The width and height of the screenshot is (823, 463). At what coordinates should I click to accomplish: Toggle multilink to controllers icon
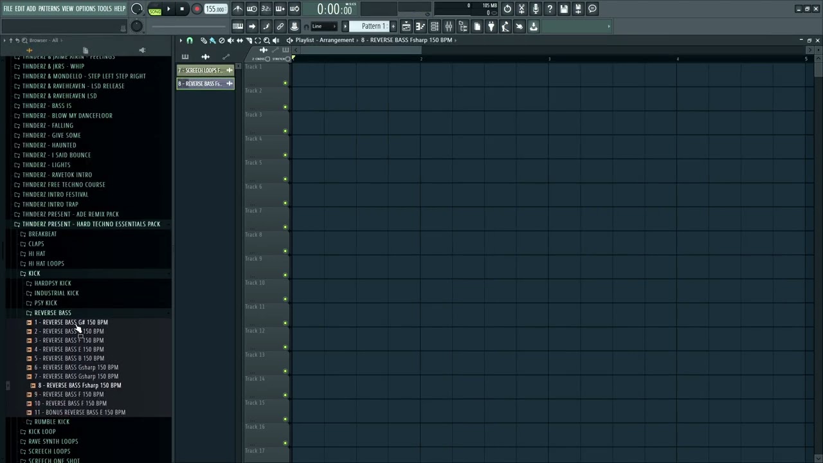[x=294, y=26]
